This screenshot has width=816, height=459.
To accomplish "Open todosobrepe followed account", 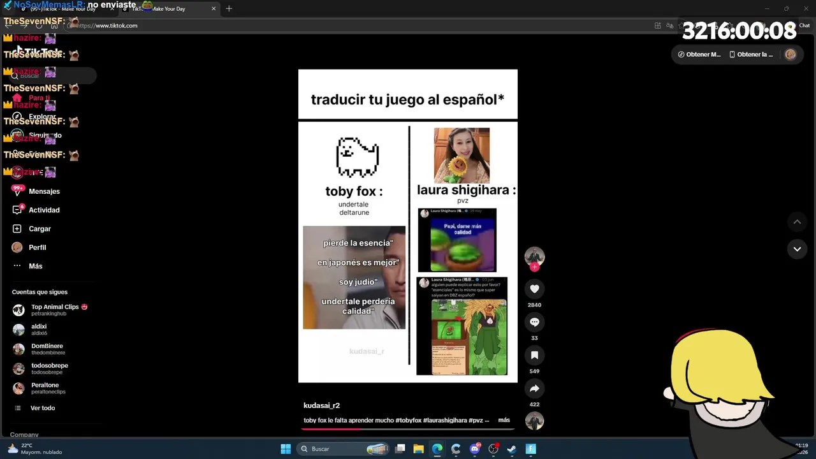I will pyautogui.click(x=40, y=368).
